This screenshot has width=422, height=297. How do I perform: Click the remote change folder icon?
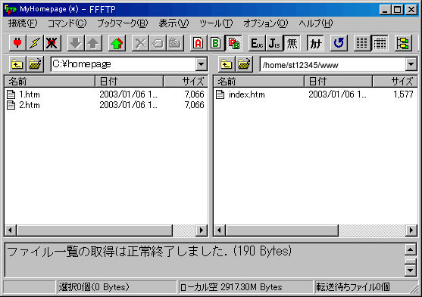coord(244,64)
